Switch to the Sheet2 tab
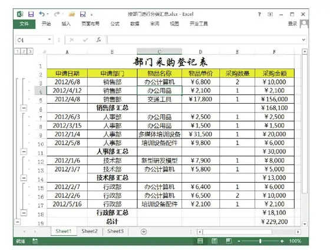330x250 pixels. click(x=90, y=231)
